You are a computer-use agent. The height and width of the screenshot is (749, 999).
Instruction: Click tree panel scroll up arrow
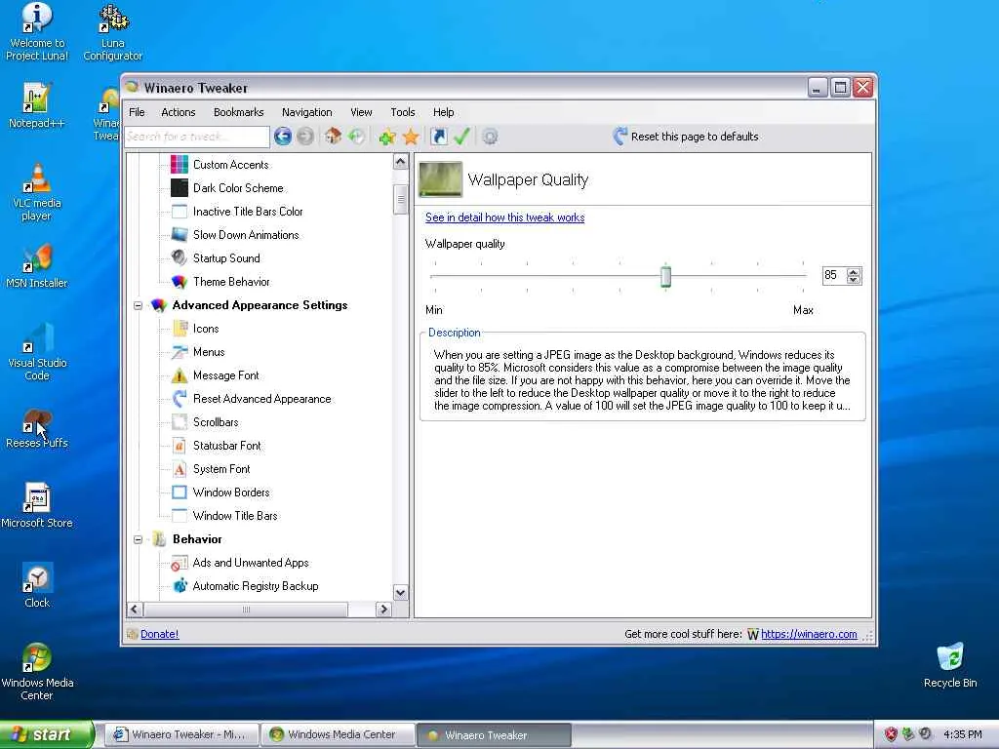click(x=400, y=162)
